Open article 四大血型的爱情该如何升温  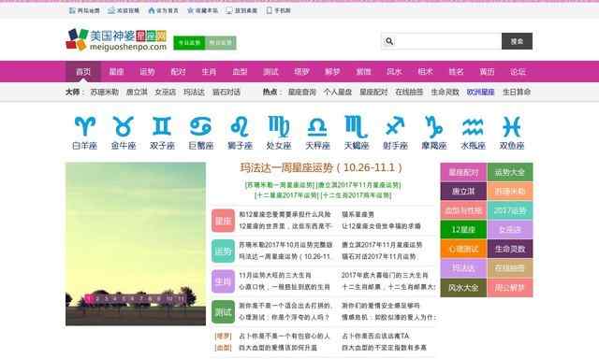pos(278,348)
